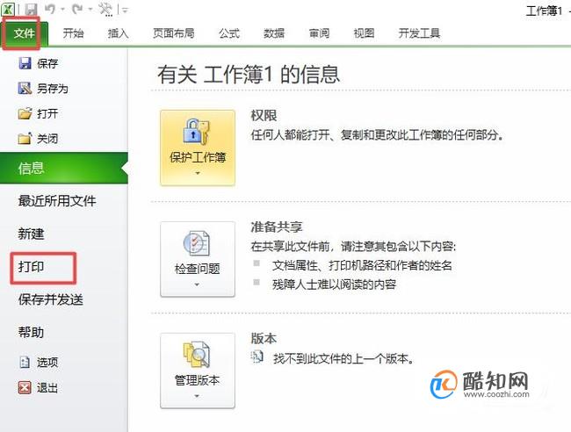Image resolution: width=571 pixels, height=432 pixels.
Task: Switch to the 插入 ribbon tab
Action: click(119, 33)
